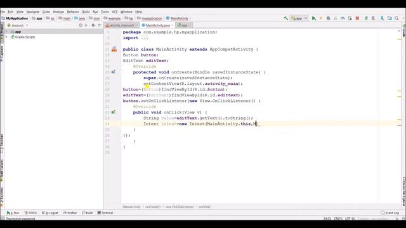This screenshot has height=228, width=406.
Task: Open the Run tool window
Action: (x=13, y=213)
